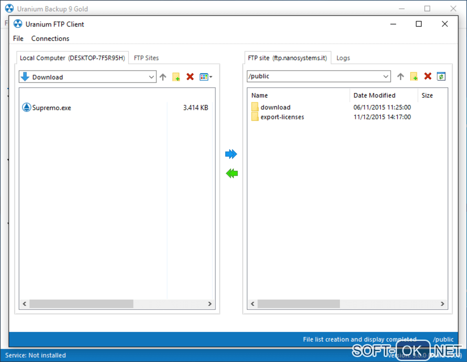This screenshot has width=467, height=362.
Task: Click the date 06/11/2015 11:25:00
Action: click(382, 107)
